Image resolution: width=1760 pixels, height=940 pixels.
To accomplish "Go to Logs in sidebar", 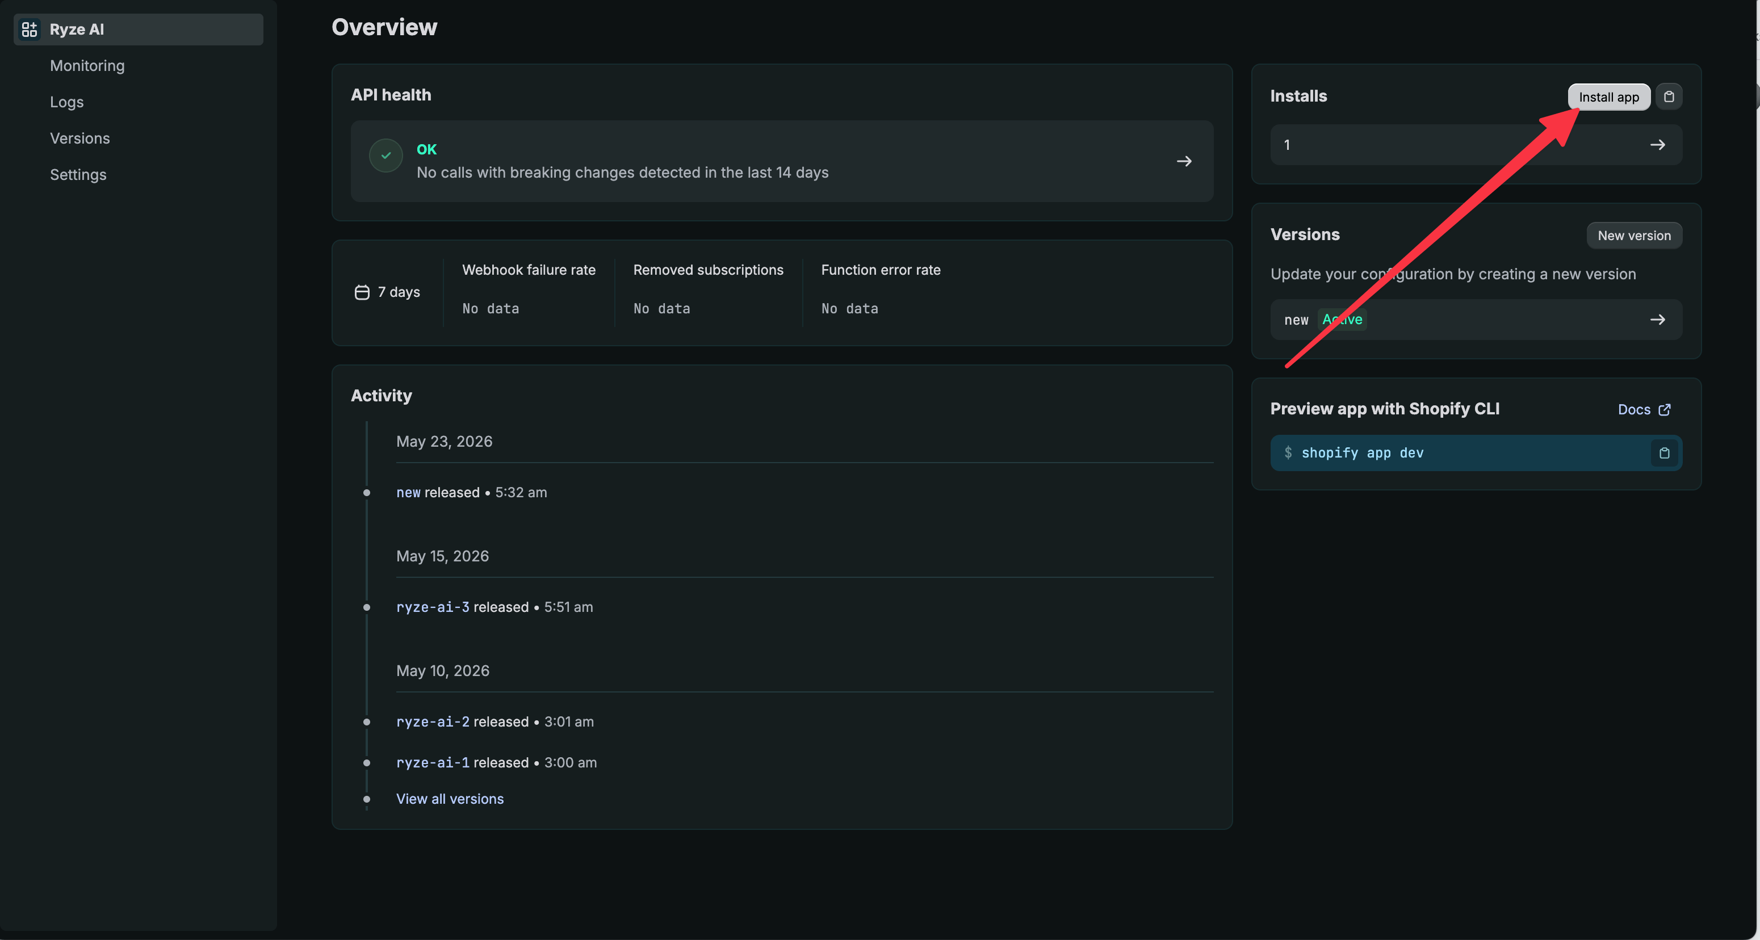I will (x=67, y=102).
